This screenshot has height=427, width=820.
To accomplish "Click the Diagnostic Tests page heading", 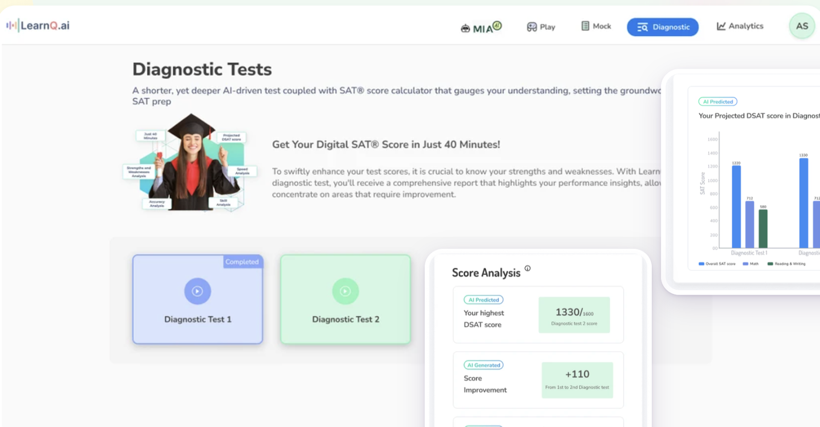I will pos(202,69).
